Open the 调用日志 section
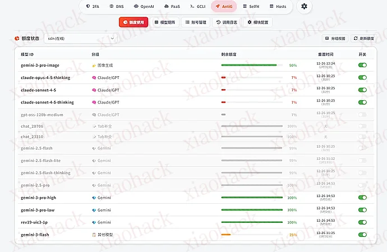This screenshot has width=387, height=252. (x=227, y=22)
